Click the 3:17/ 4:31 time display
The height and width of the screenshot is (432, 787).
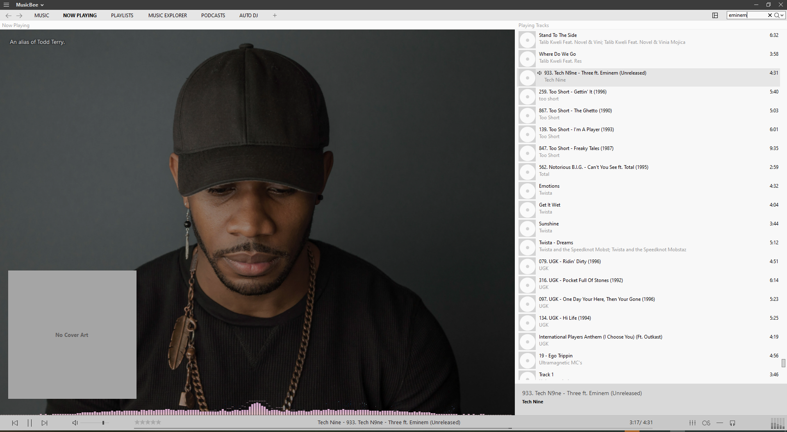click(x=641, y=422)
